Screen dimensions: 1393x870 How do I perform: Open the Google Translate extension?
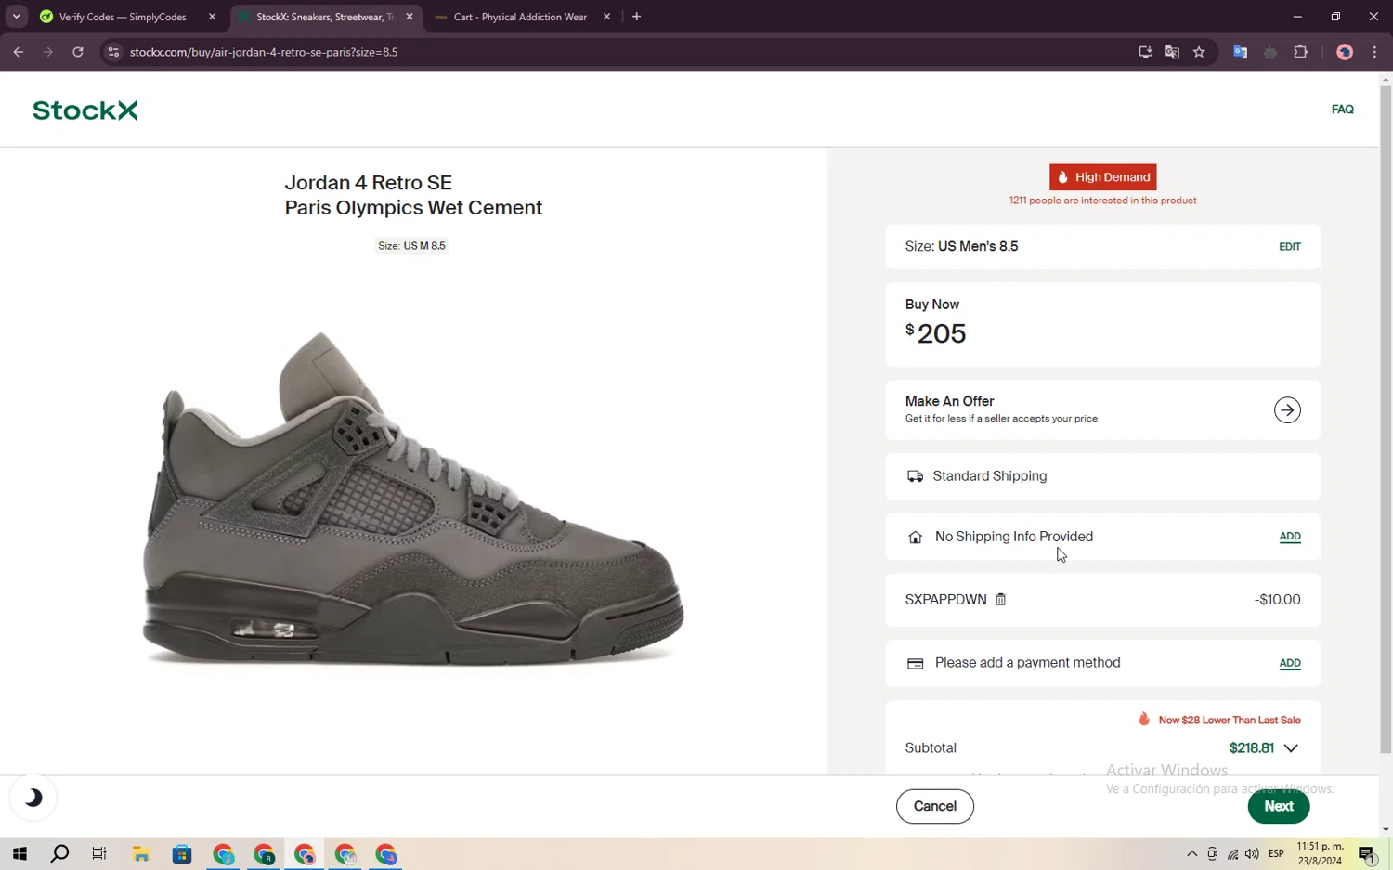pos(1240,52)
